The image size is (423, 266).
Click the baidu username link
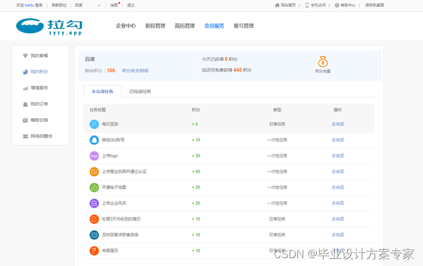click(x=29, y=5)
